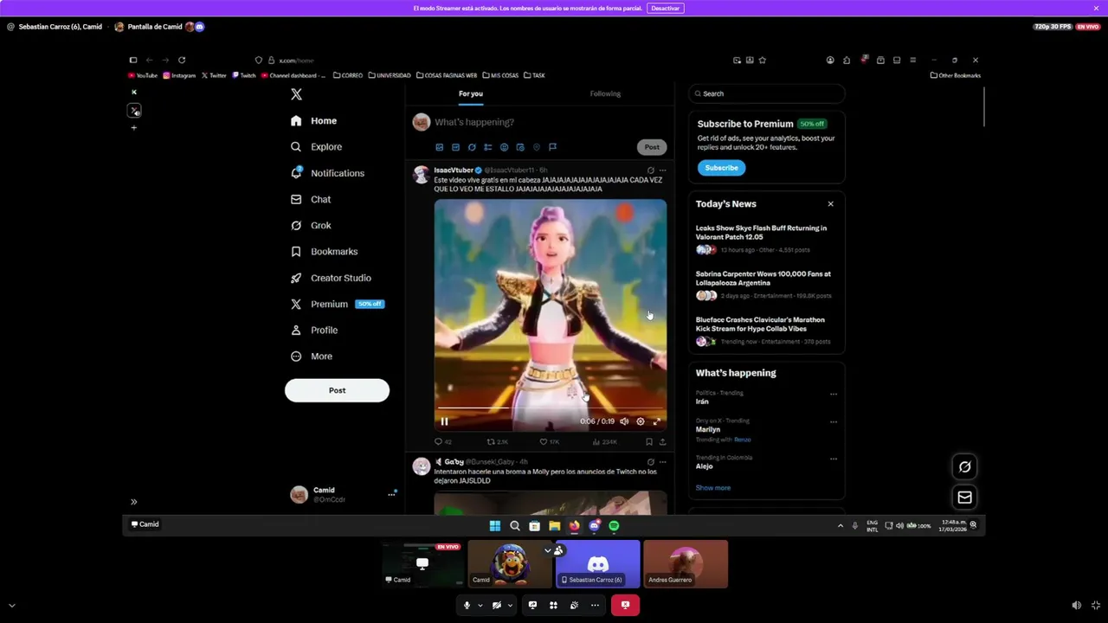
Task: Disconnect from the call with red button
Action: (x=625, y=606)
